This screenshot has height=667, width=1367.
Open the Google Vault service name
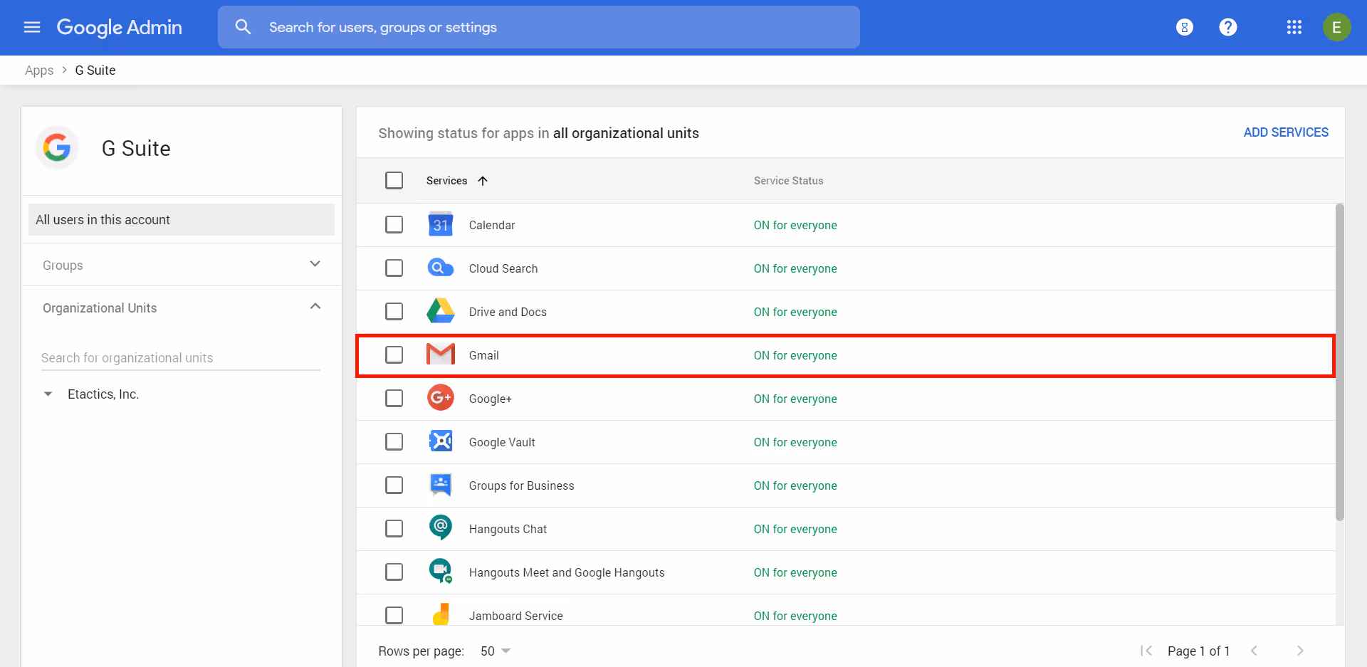click(x=502, y=442)
